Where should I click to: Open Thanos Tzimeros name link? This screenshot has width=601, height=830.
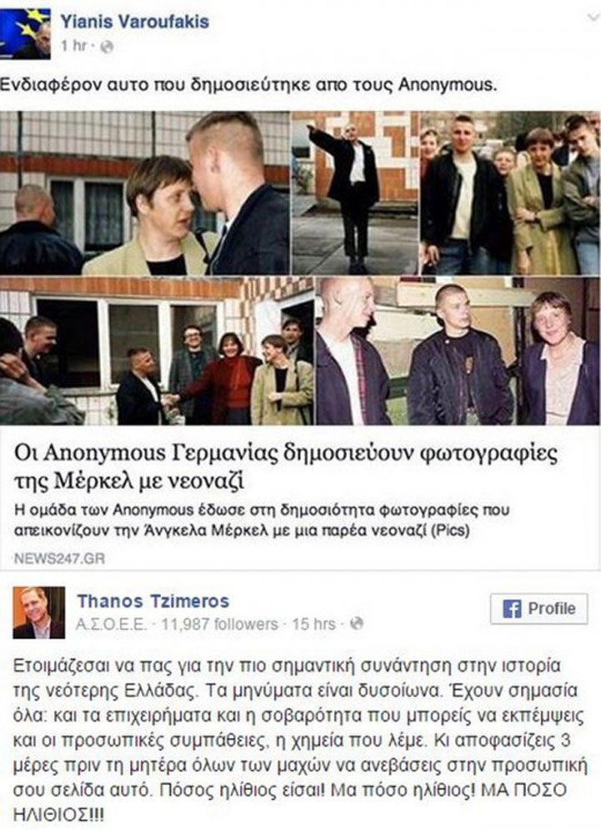[154, 601]
